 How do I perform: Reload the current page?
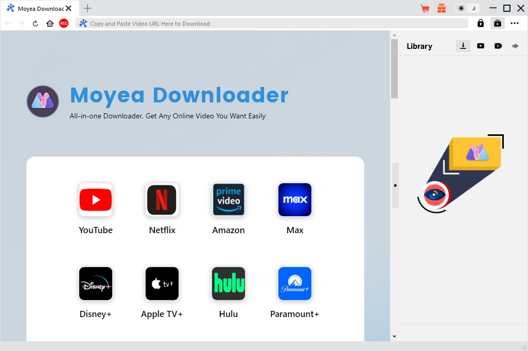[x=36, y=24]
